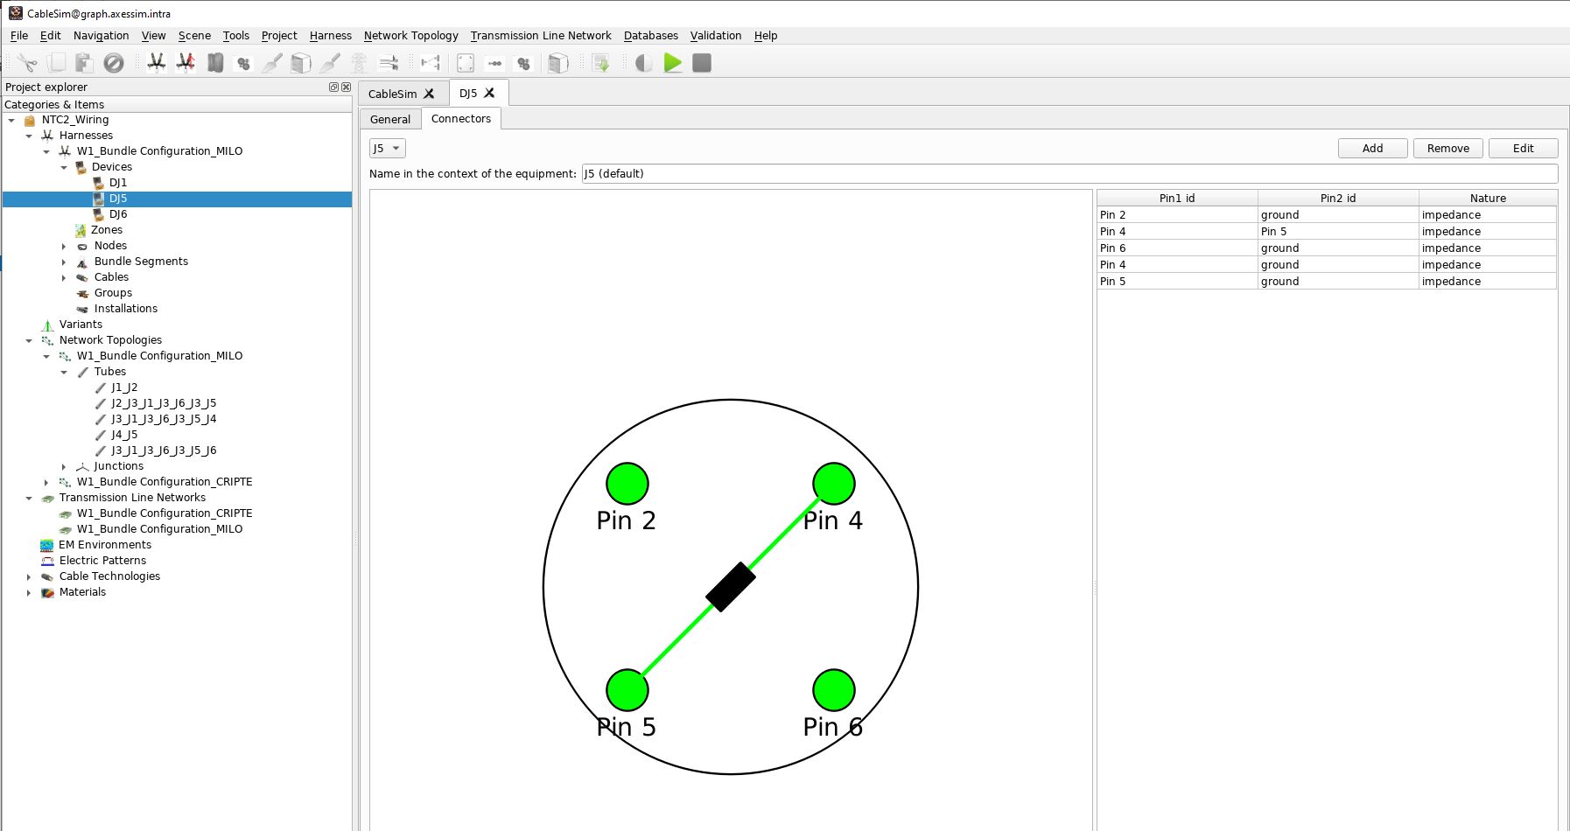
Task: Expand the Bundle Segments tree node
Action: [64, 262]
